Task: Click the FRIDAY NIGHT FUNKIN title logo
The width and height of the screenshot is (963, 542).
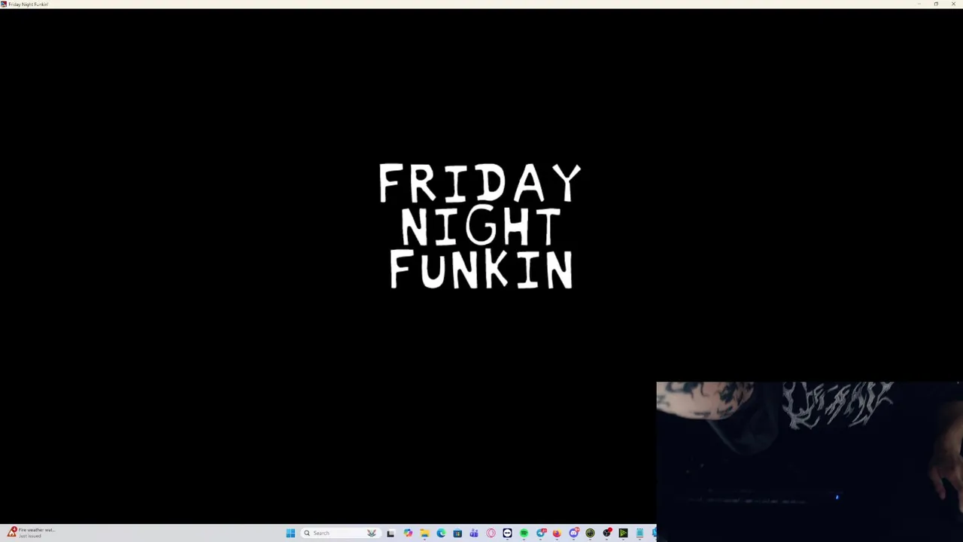Action: point(480,226)
